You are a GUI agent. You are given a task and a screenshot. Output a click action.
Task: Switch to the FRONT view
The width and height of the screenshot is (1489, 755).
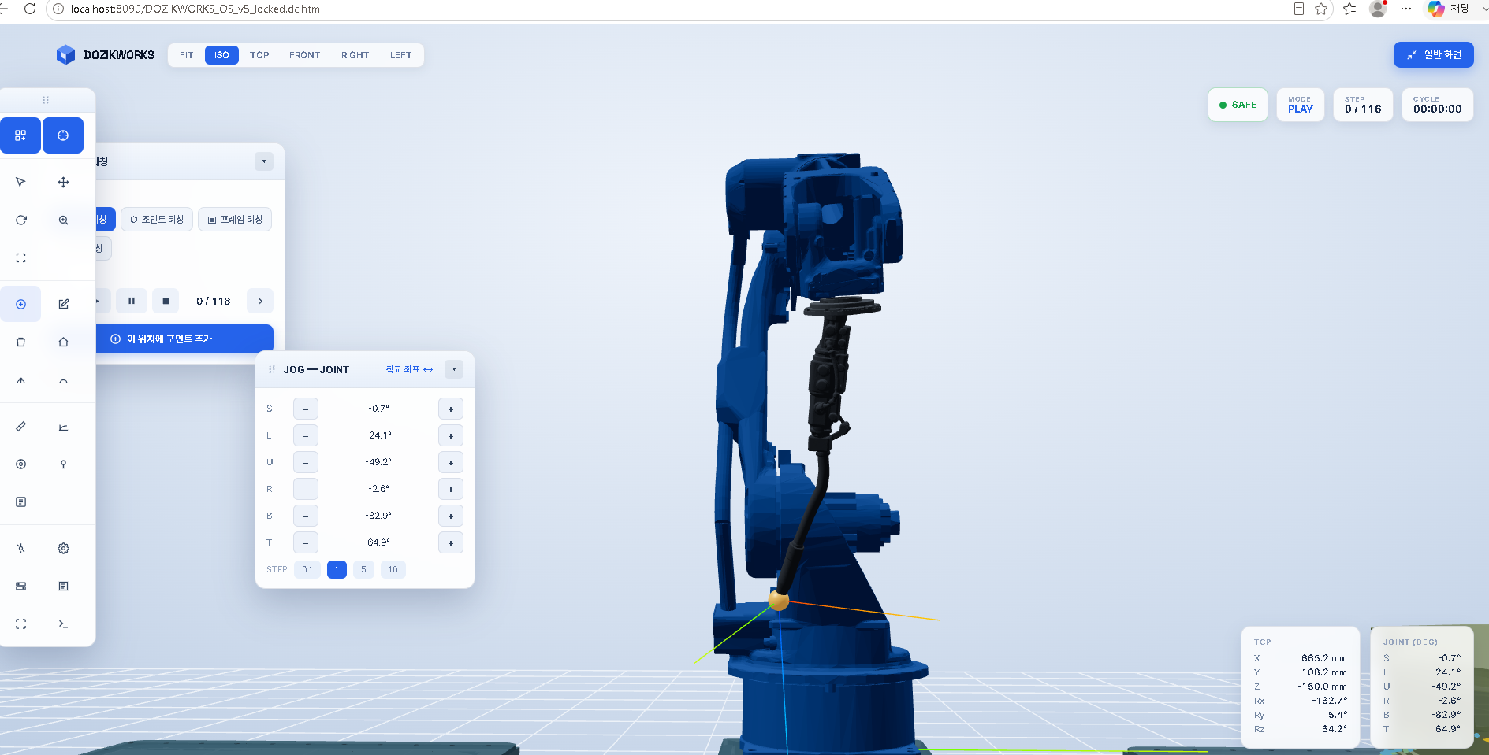click(304, 55)
